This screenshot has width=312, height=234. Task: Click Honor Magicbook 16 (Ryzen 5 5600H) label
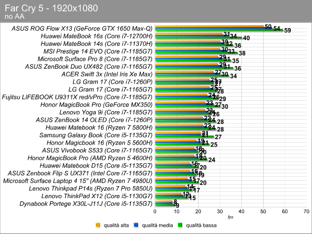click(x=99, y=143)
